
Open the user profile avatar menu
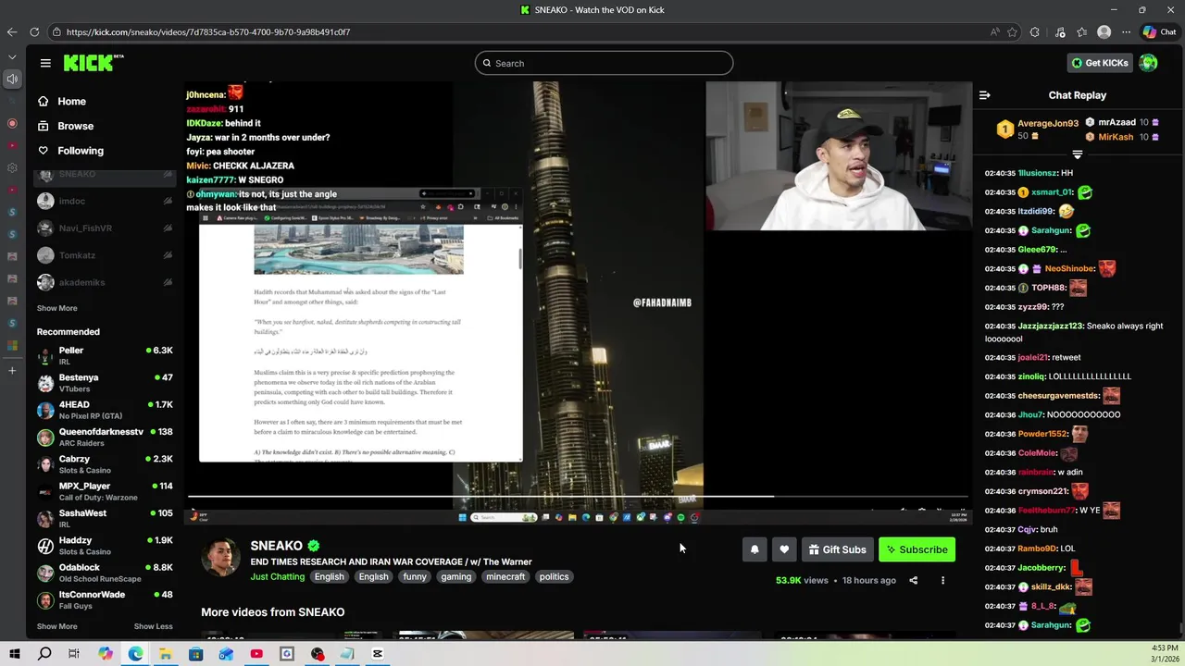click(x=1149, y=63)
